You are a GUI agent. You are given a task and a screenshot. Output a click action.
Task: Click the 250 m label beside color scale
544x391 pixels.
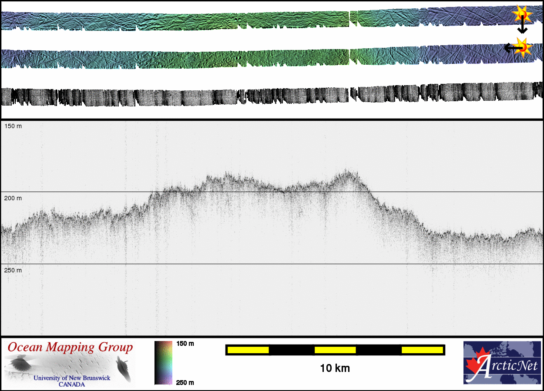[x=185, y=382]
